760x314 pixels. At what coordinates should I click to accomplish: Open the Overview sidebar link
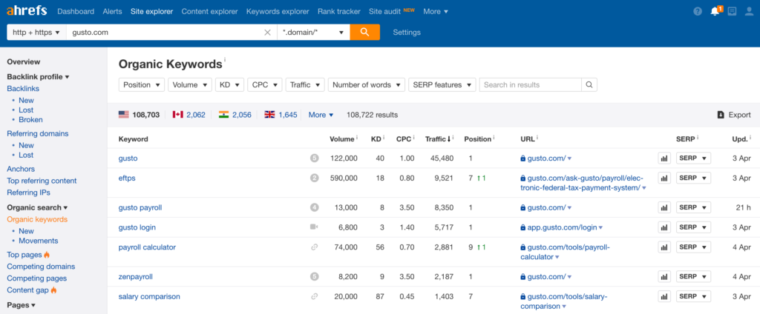pos(23,61)
